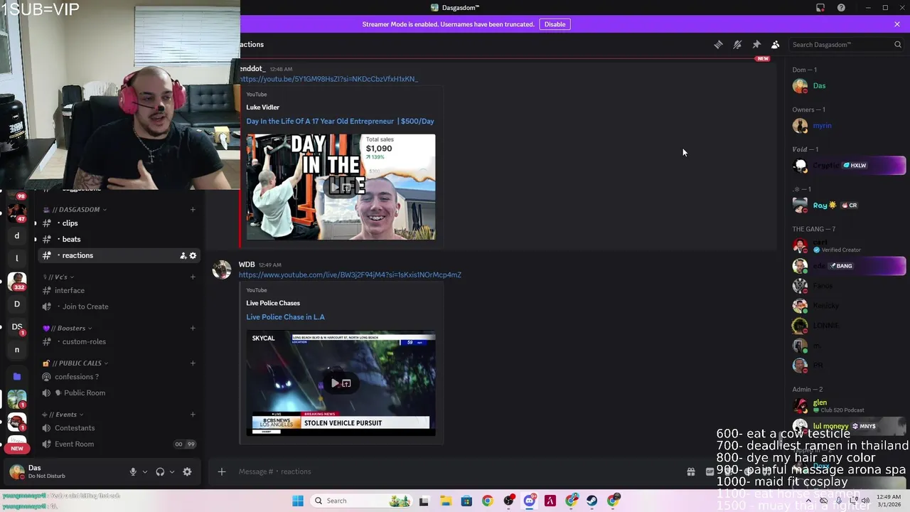Collapse the PUBLIC CALLS category
Screen dimensions: 910x512
tap(75, 363)
